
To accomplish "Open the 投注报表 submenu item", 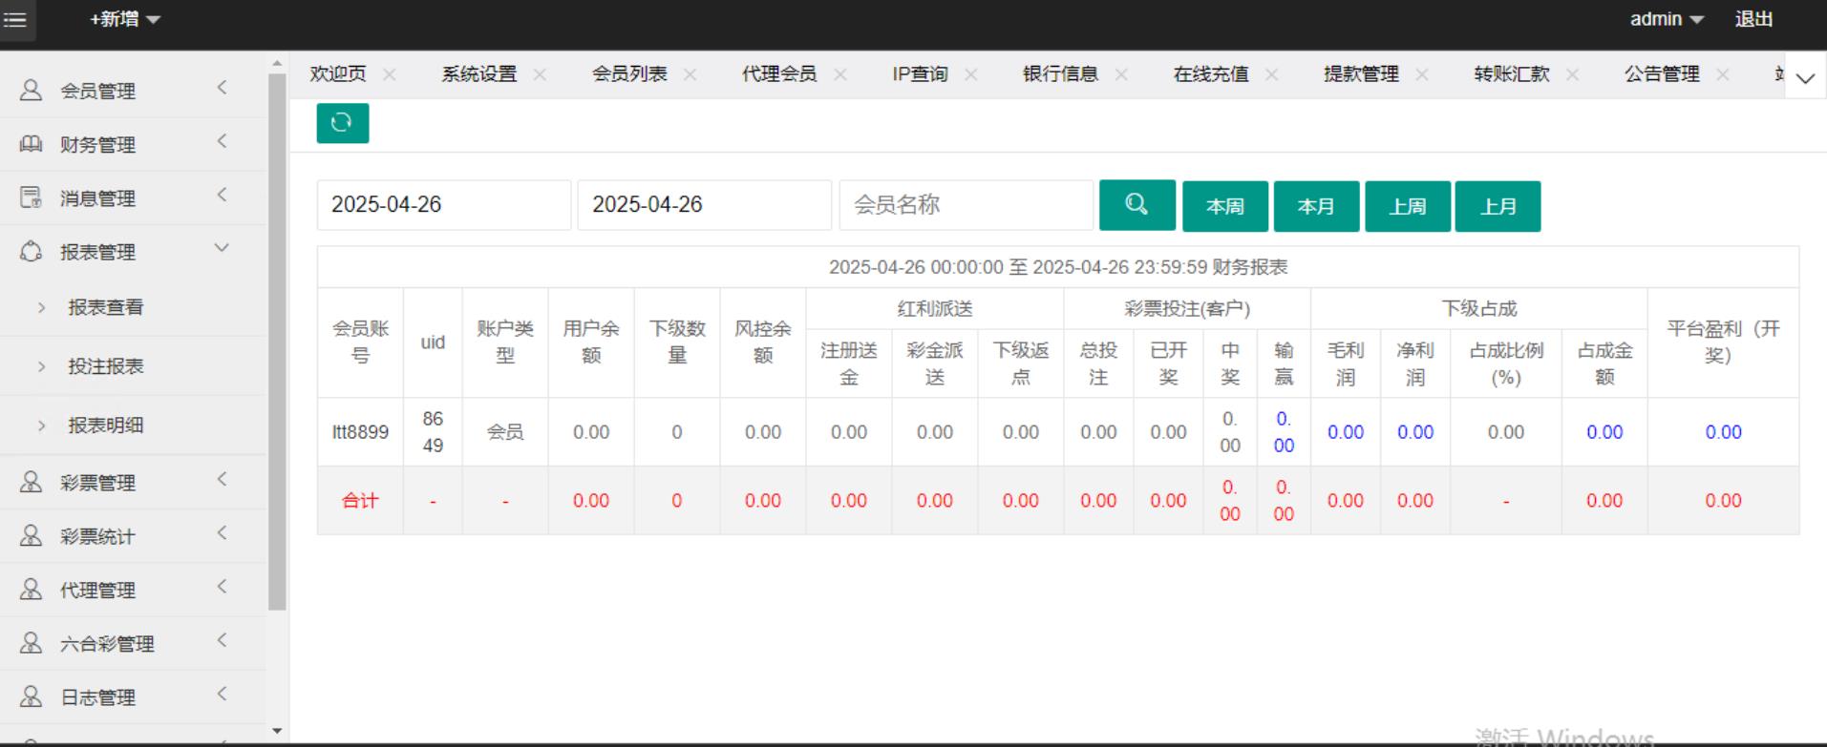I will (105, 366).
